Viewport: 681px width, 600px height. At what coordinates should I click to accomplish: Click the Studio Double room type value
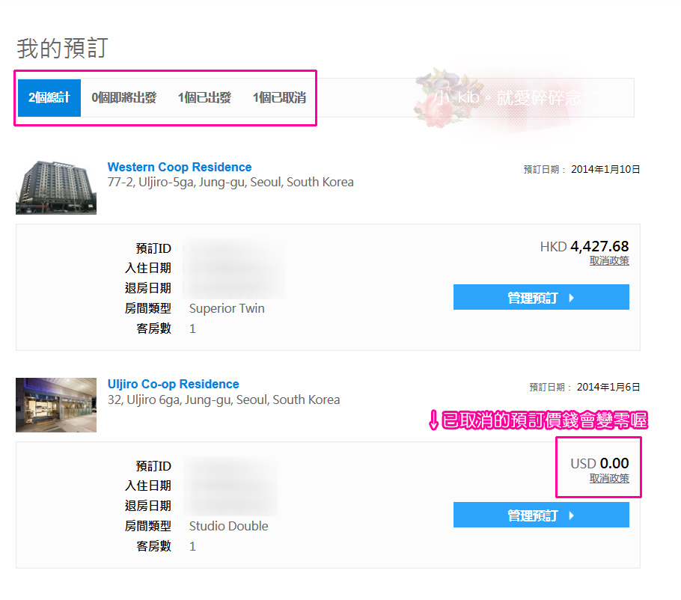pos(228,526)
